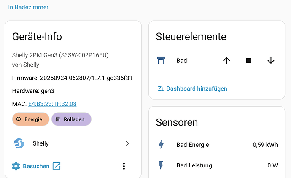Click the Sensoren heading
This screenshot has width=291, height=178.
tap(177, 122)
